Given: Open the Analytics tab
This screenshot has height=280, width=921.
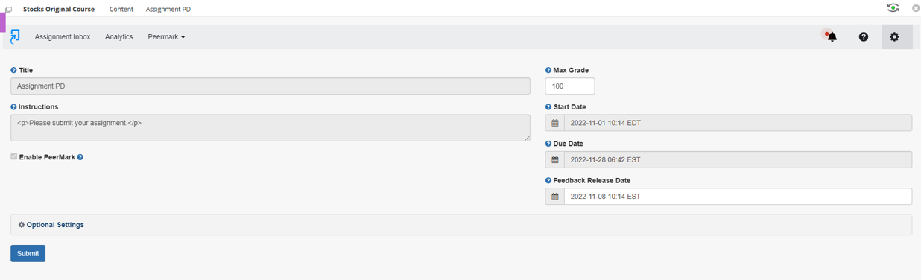Looking at the screenshot, I should pos(119,36).
